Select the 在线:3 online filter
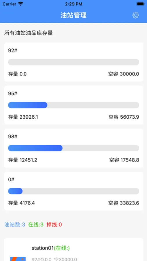The height and width of the screenshot is (261, 147). [x=36, y=225]
